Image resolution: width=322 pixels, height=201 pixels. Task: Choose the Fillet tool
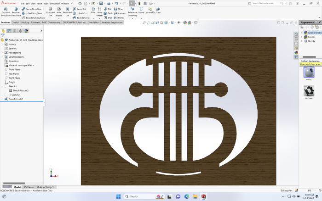[x=93, y=12]
